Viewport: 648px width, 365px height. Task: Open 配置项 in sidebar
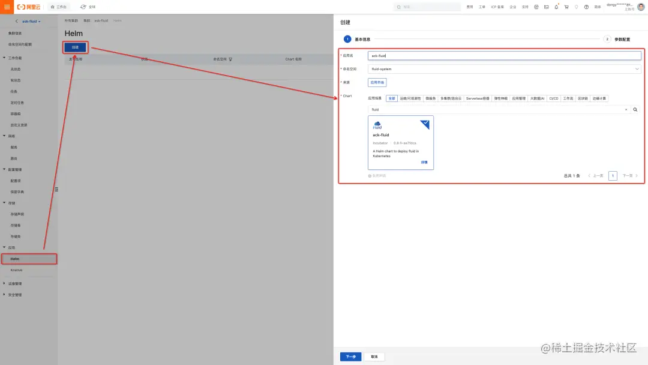click(15, 181)
